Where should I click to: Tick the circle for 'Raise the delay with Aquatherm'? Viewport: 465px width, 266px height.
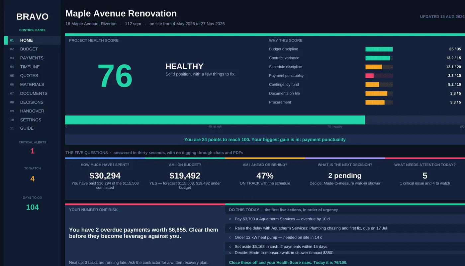pyautogui.click(x=230, y=228)
